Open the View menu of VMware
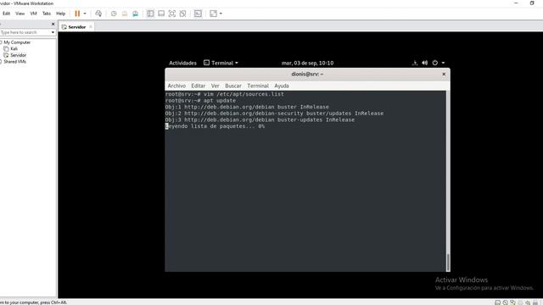 point(20,14)
